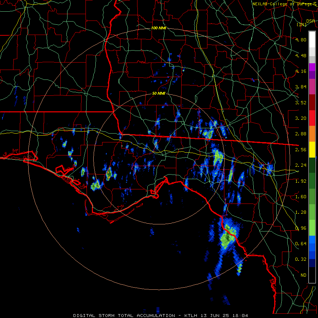Click the 1.92 scale value
Viewport: 318px width, 318px height.
click(x=301, y=181)
